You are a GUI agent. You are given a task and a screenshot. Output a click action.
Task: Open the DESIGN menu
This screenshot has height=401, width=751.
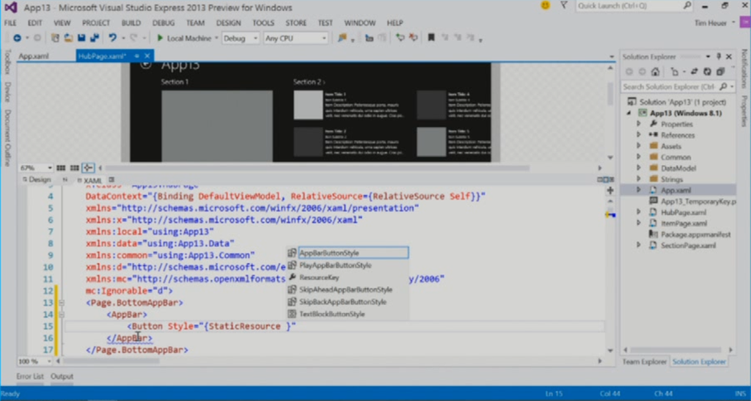tap(229, 23)
